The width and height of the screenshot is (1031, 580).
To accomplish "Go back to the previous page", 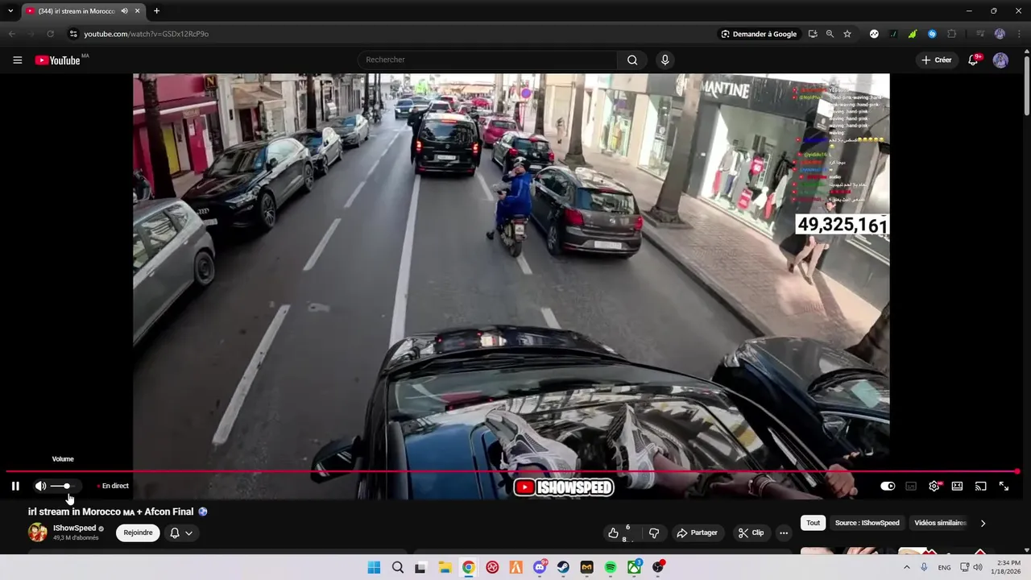I will (x=11, y=34).
